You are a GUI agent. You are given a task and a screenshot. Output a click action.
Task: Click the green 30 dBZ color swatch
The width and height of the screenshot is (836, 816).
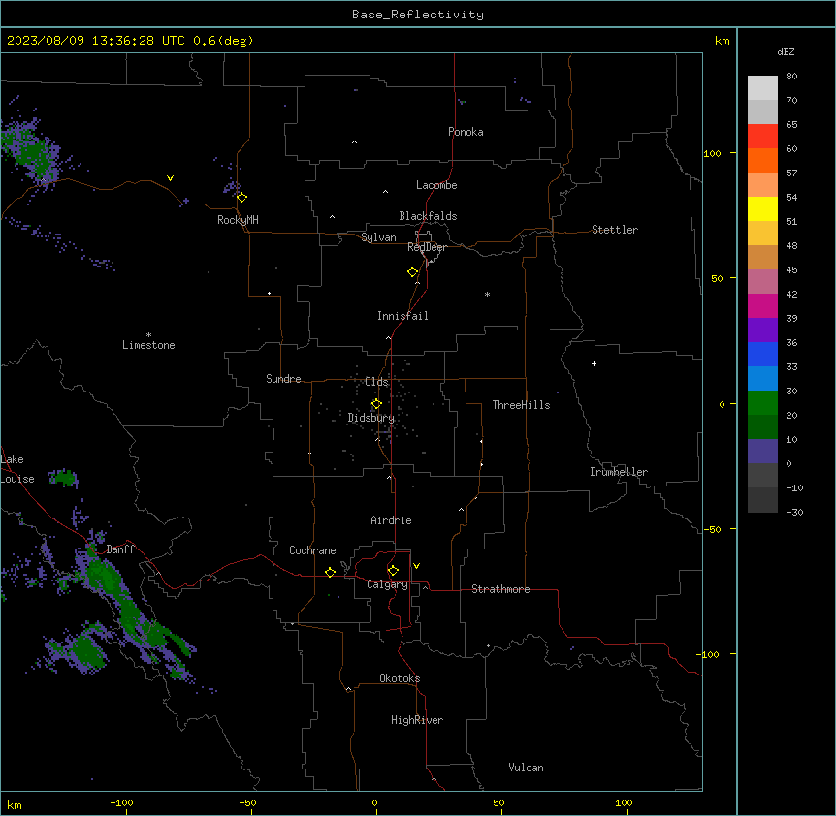(x=762, y=403)
